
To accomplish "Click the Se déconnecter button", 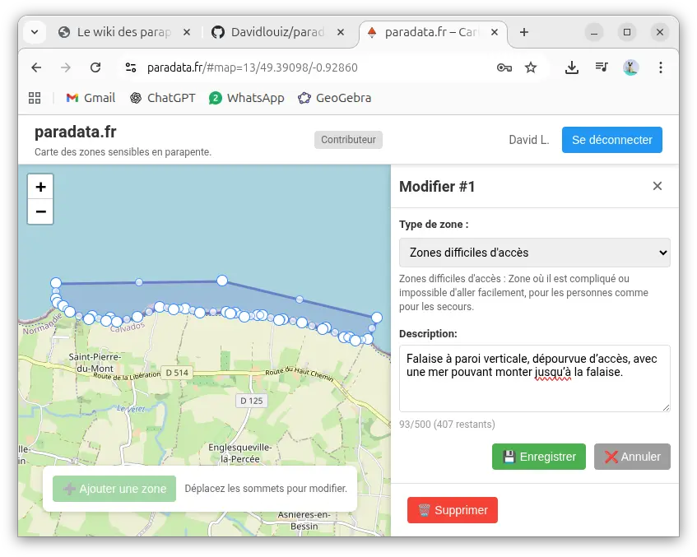I will [x=611, y=140].
